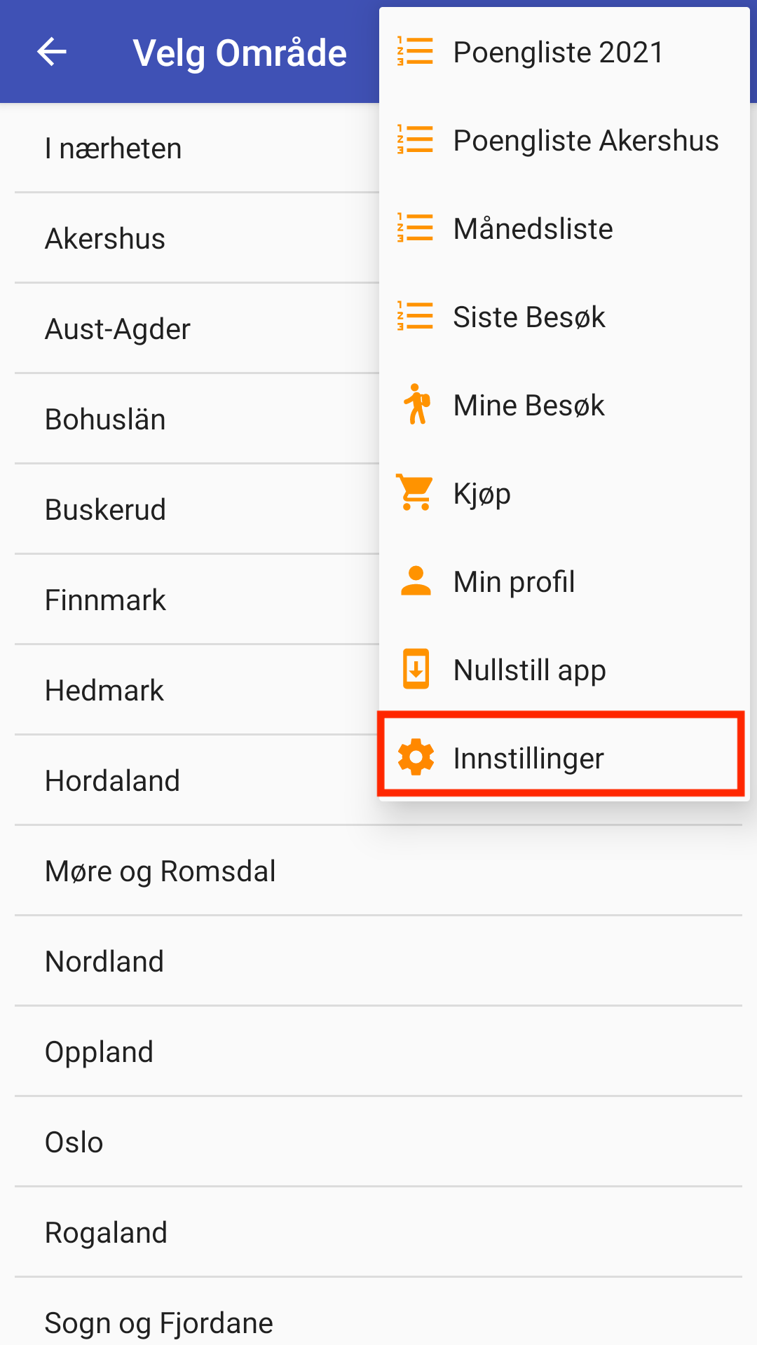Tap the back arrow icon

pos(52,52)
